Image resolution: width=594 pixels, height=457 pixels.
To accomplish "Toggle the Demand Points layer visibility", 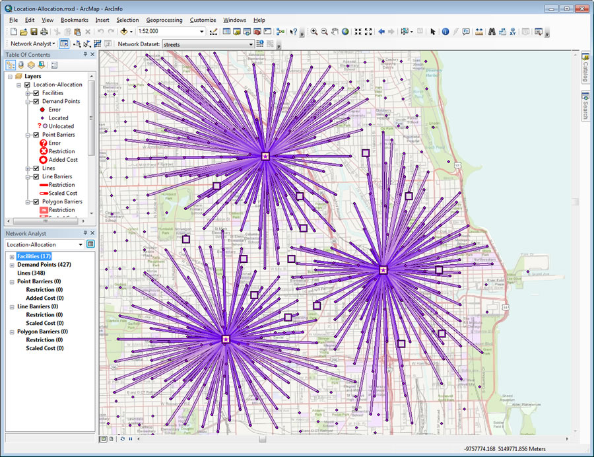I will coord(36,102).
